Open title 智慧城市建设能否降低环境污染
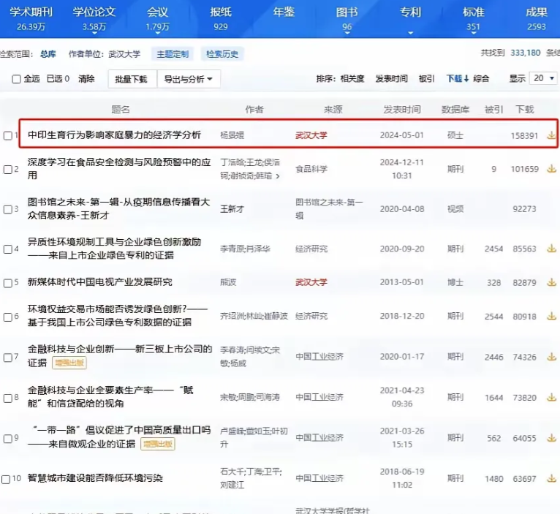 (x=95, y=478)
